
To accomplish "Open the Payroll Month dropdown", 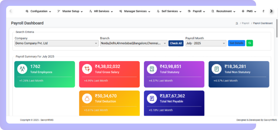I will [x=206, y=43].
